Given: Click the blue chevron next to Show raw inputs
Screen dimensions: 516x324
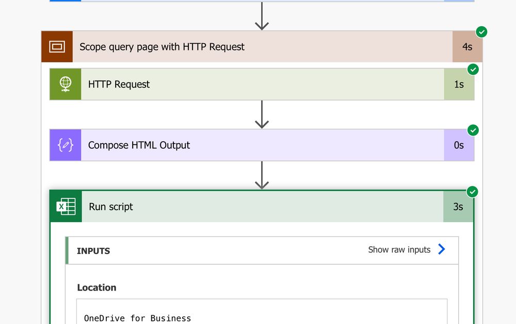Looking at the screenshot, I should coord(442,249).
